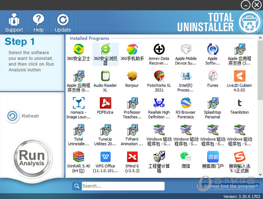Select the iTunes program icon
This screenshot has height=199, width=263.
tap(213, 76)
